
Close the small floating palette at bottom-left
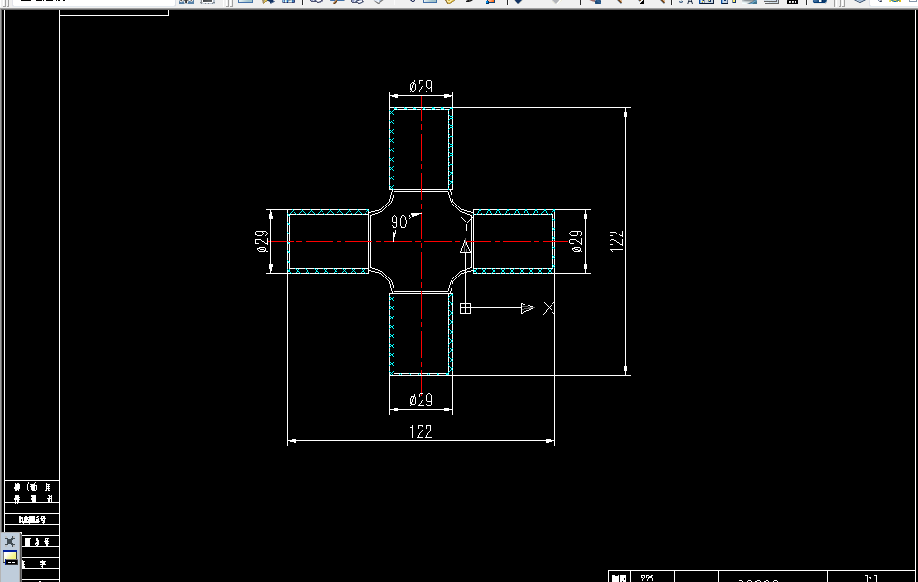pyautogui.click(x=10, y=541)
